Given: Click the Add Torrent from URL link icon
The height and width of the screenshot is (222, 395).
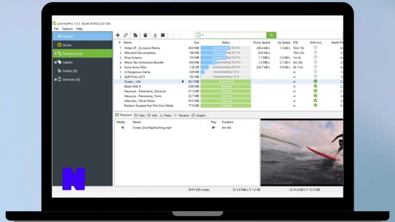Looking at the screenshot, I should [x=125, y=35].
